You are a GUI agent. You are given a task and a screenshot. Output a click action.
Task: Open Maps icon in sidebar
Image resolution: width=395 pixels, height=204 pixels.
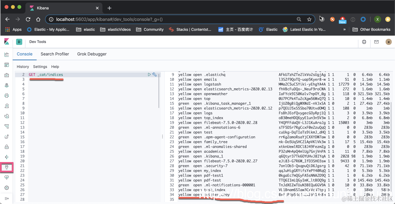click(x=6, y=86)
